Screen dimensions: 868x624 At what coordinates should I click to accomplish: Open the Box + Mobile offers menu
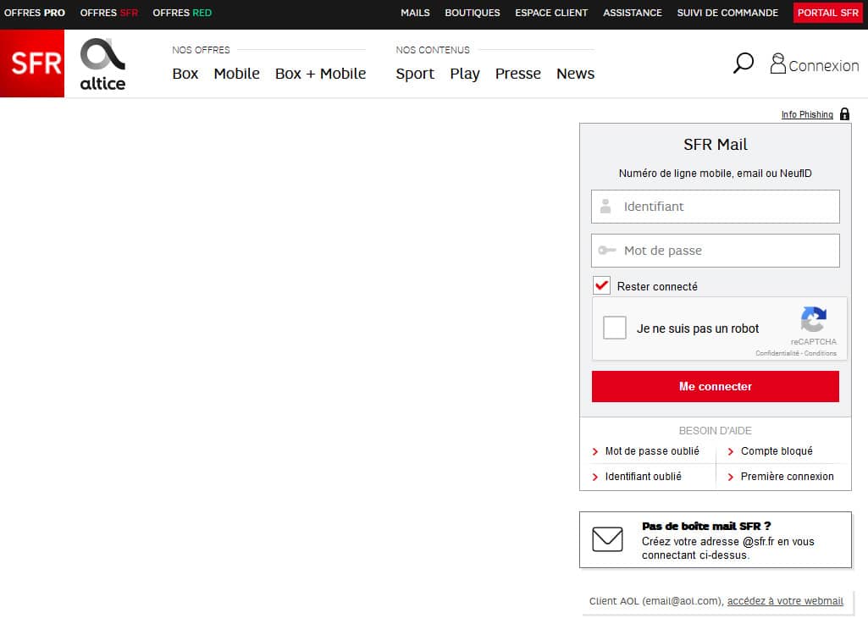tap(320, 74)
